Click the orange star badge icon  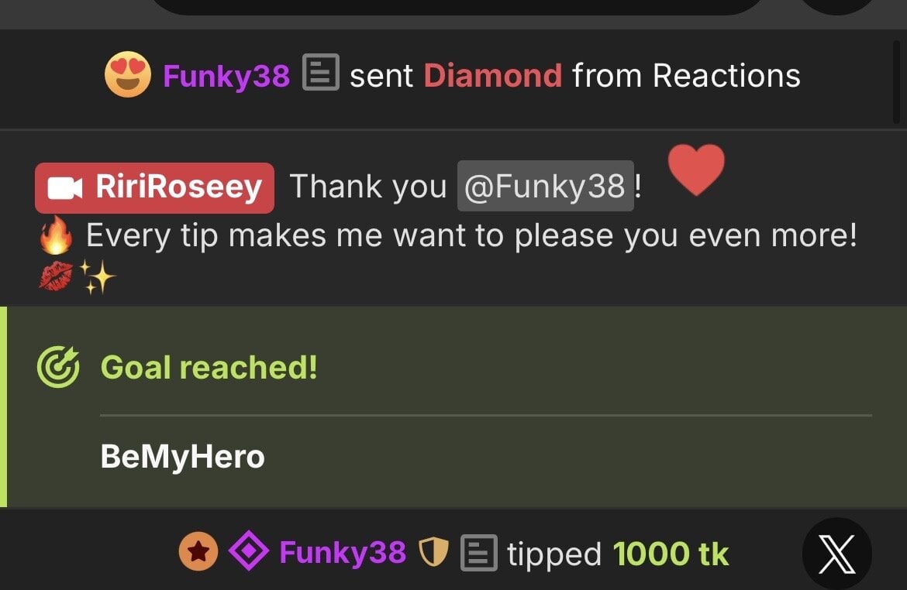(198, 553)
